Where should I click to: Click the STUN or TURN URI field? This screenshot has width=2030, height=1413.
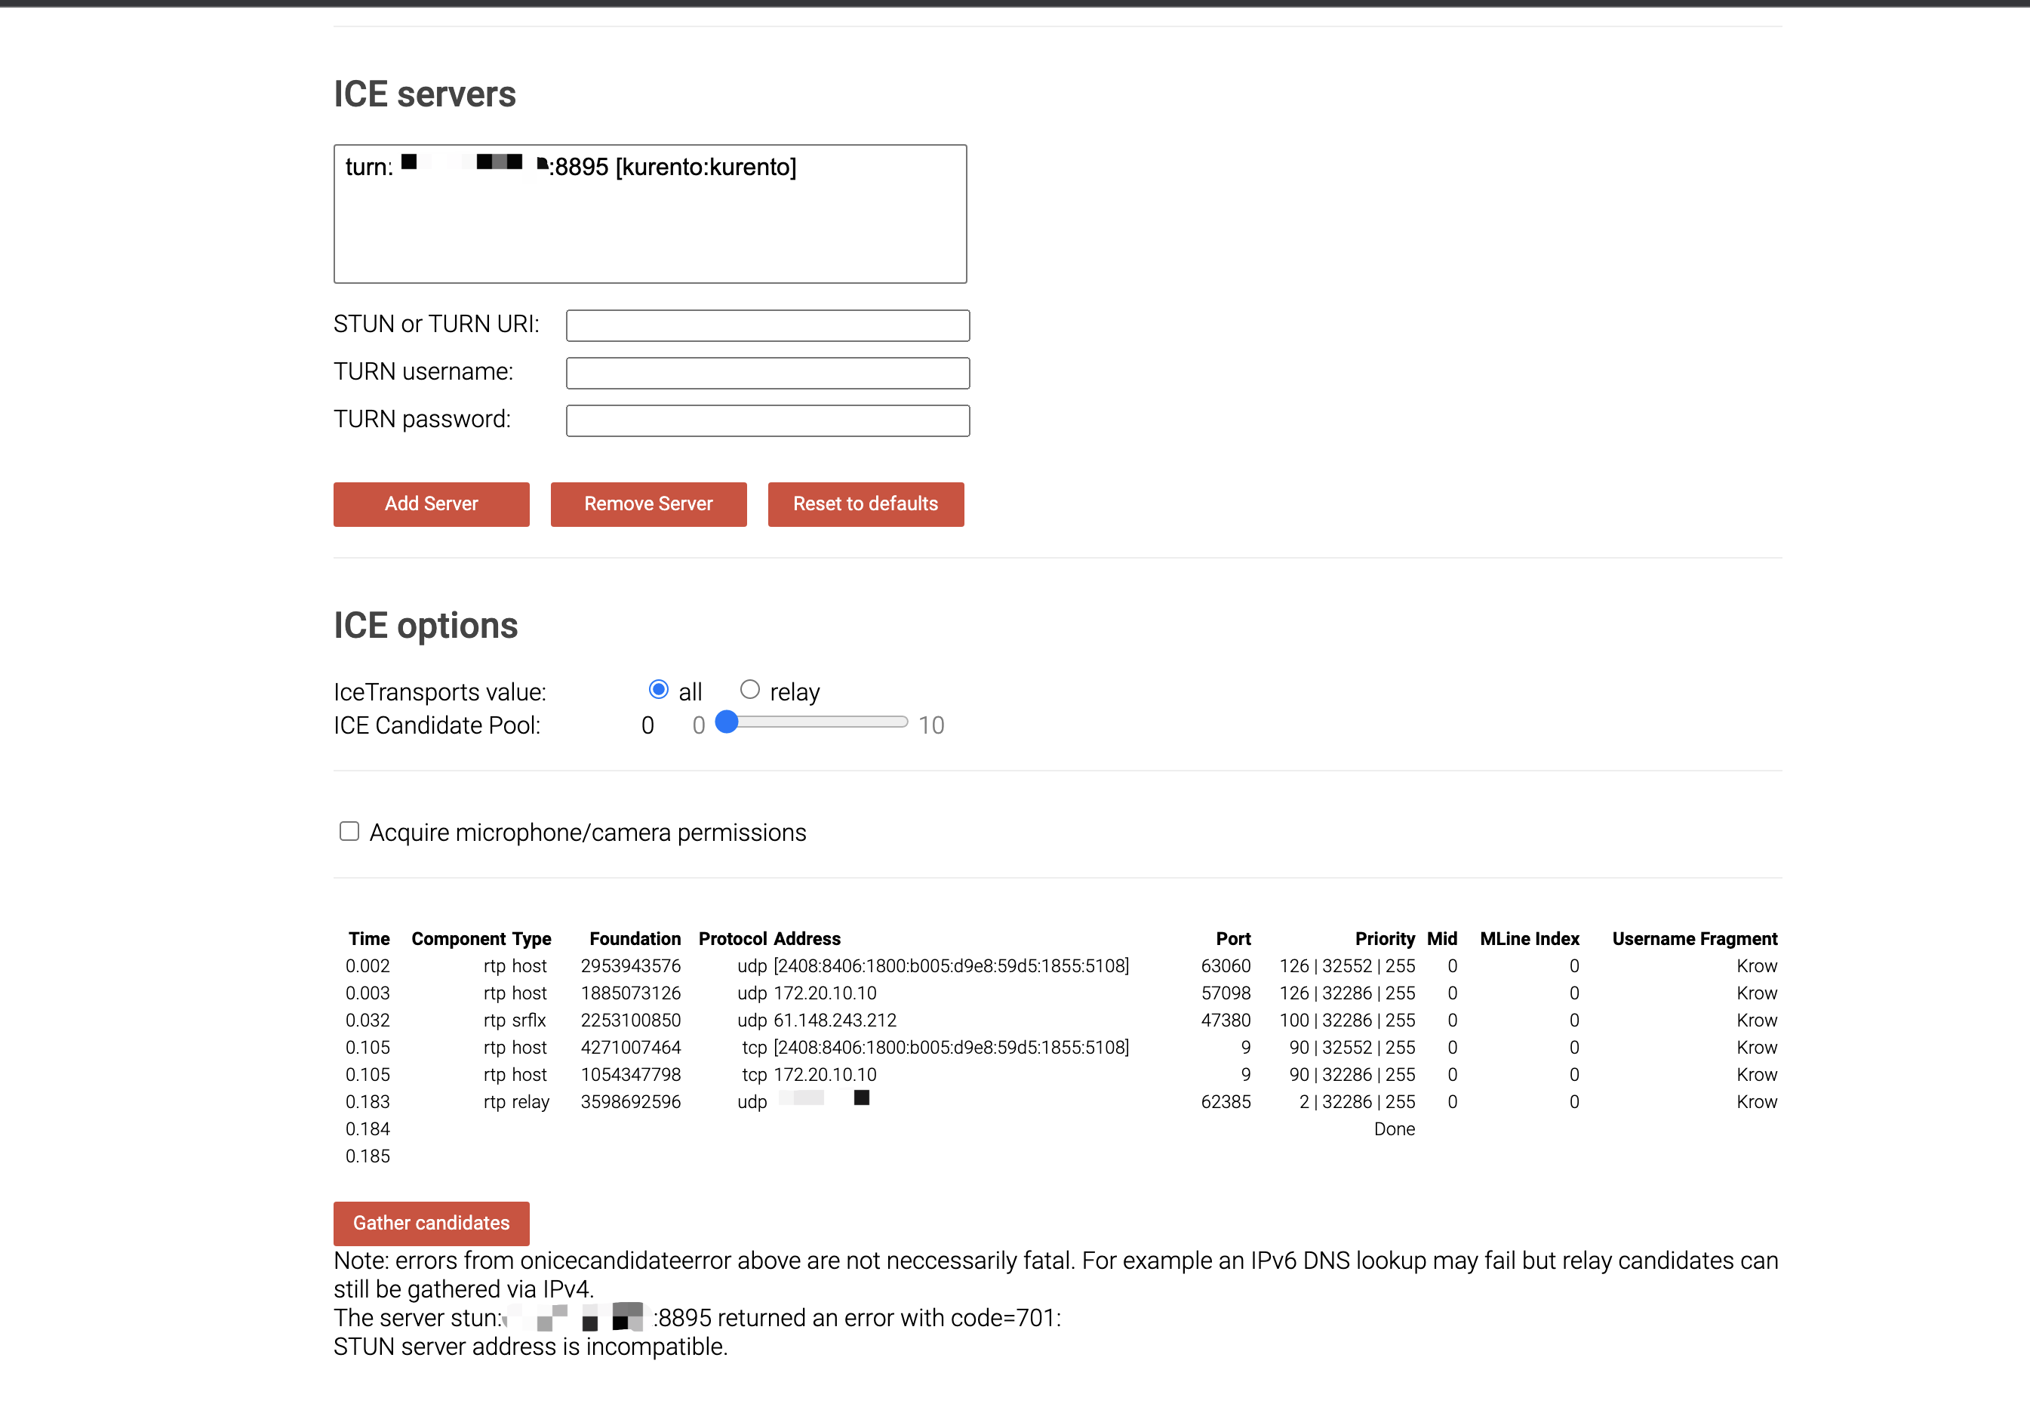[767, 325]
